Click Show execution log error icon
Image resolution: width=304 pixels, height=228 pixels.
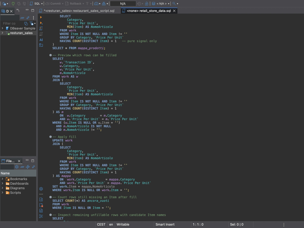[x=41, y=205]
